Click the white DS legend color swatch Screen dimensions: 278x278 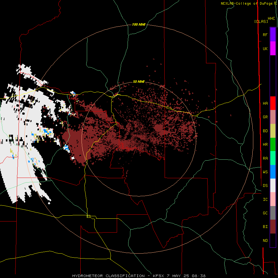[x=273, y=185]
